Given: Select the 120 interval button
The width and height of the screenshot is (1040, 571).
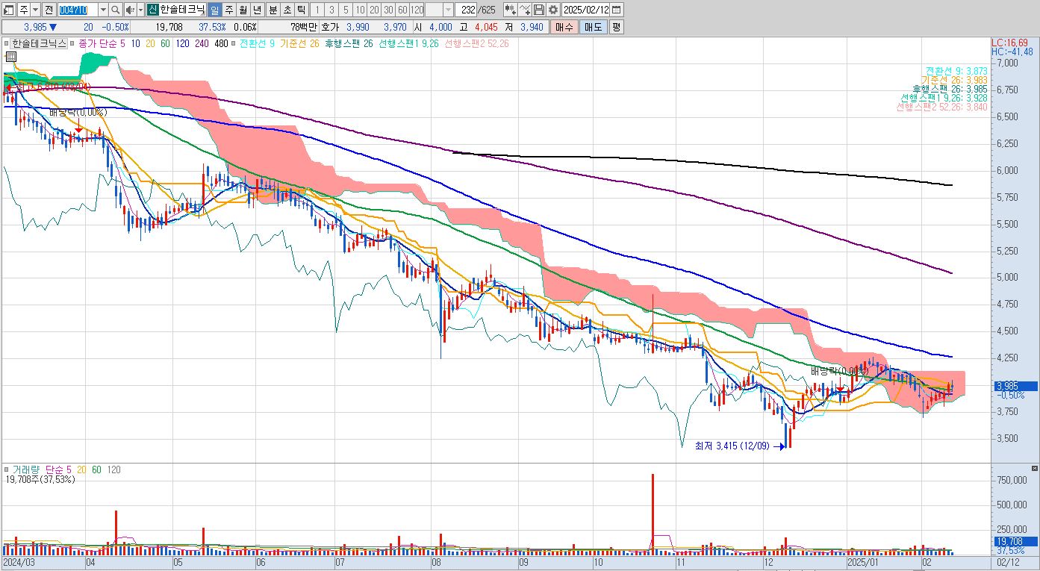Looking at the screenshot, I should click(417, 10).
